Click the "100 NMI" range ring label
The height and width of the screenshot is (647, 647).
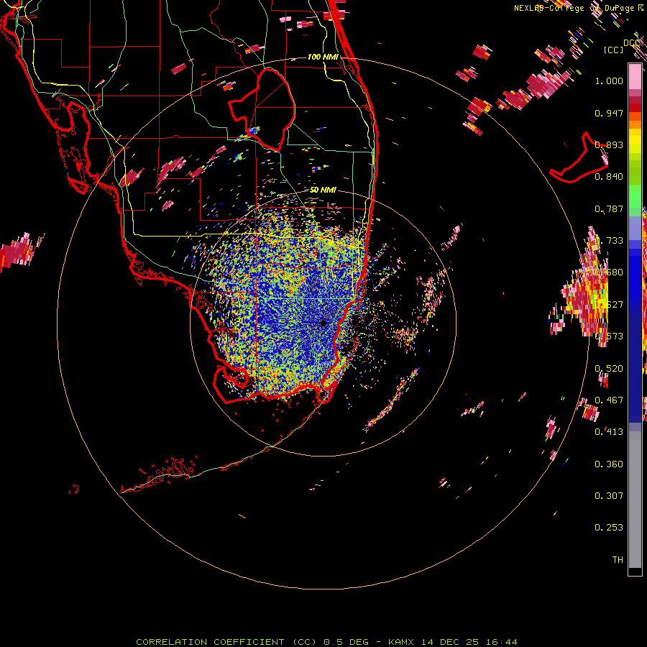tap(323, 57)
